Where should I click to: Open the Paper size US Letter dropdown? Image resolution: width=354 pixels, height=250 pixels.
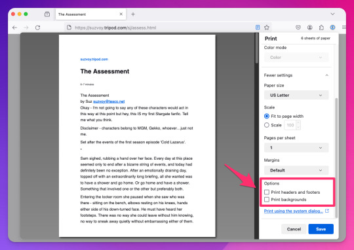pos(296,95)
